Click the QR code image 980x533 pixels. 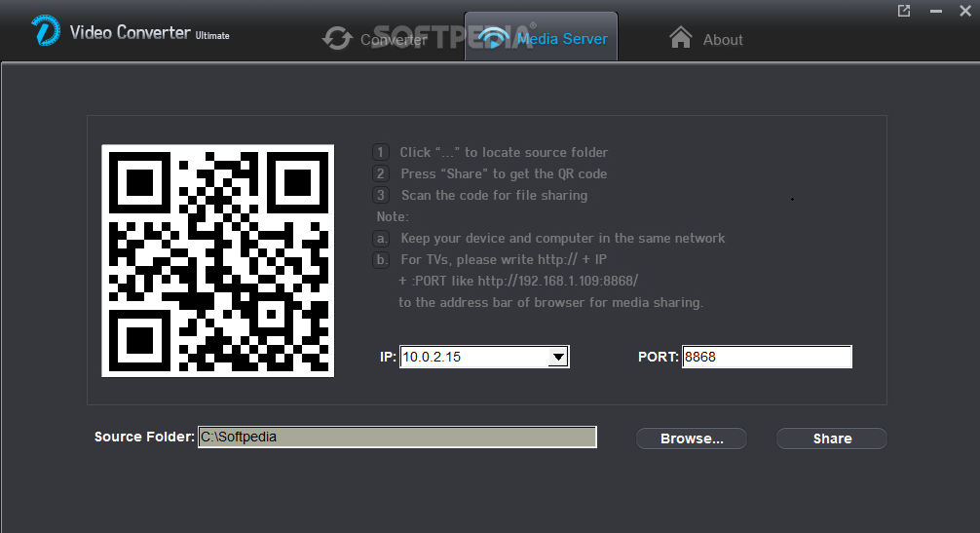pos(218,261)
